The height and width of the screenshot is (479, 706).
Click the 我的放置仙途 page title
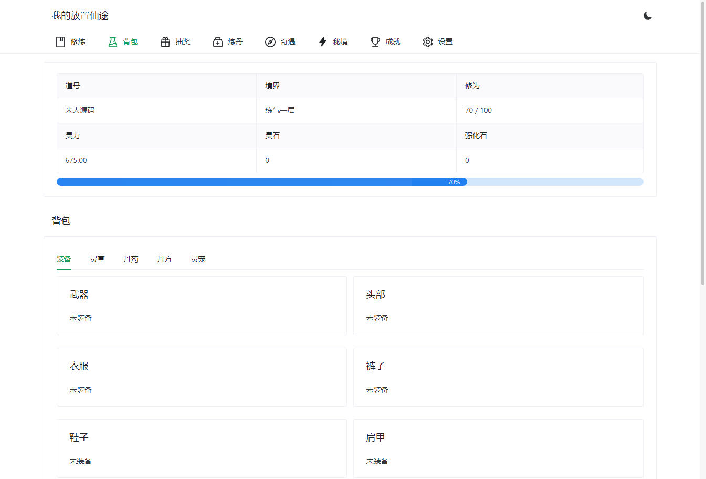click(80, 16)
